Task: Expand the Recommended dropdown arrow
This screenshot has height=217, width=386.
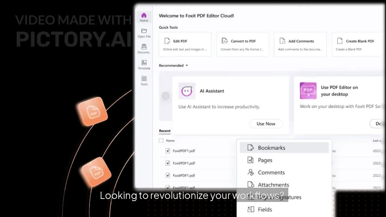Action: [x=187, y=65]
